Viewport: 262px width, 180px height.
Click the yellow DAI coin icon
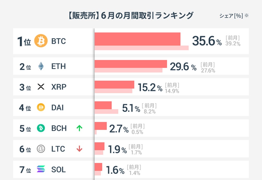pyautogui.click(x=41, y=107)
